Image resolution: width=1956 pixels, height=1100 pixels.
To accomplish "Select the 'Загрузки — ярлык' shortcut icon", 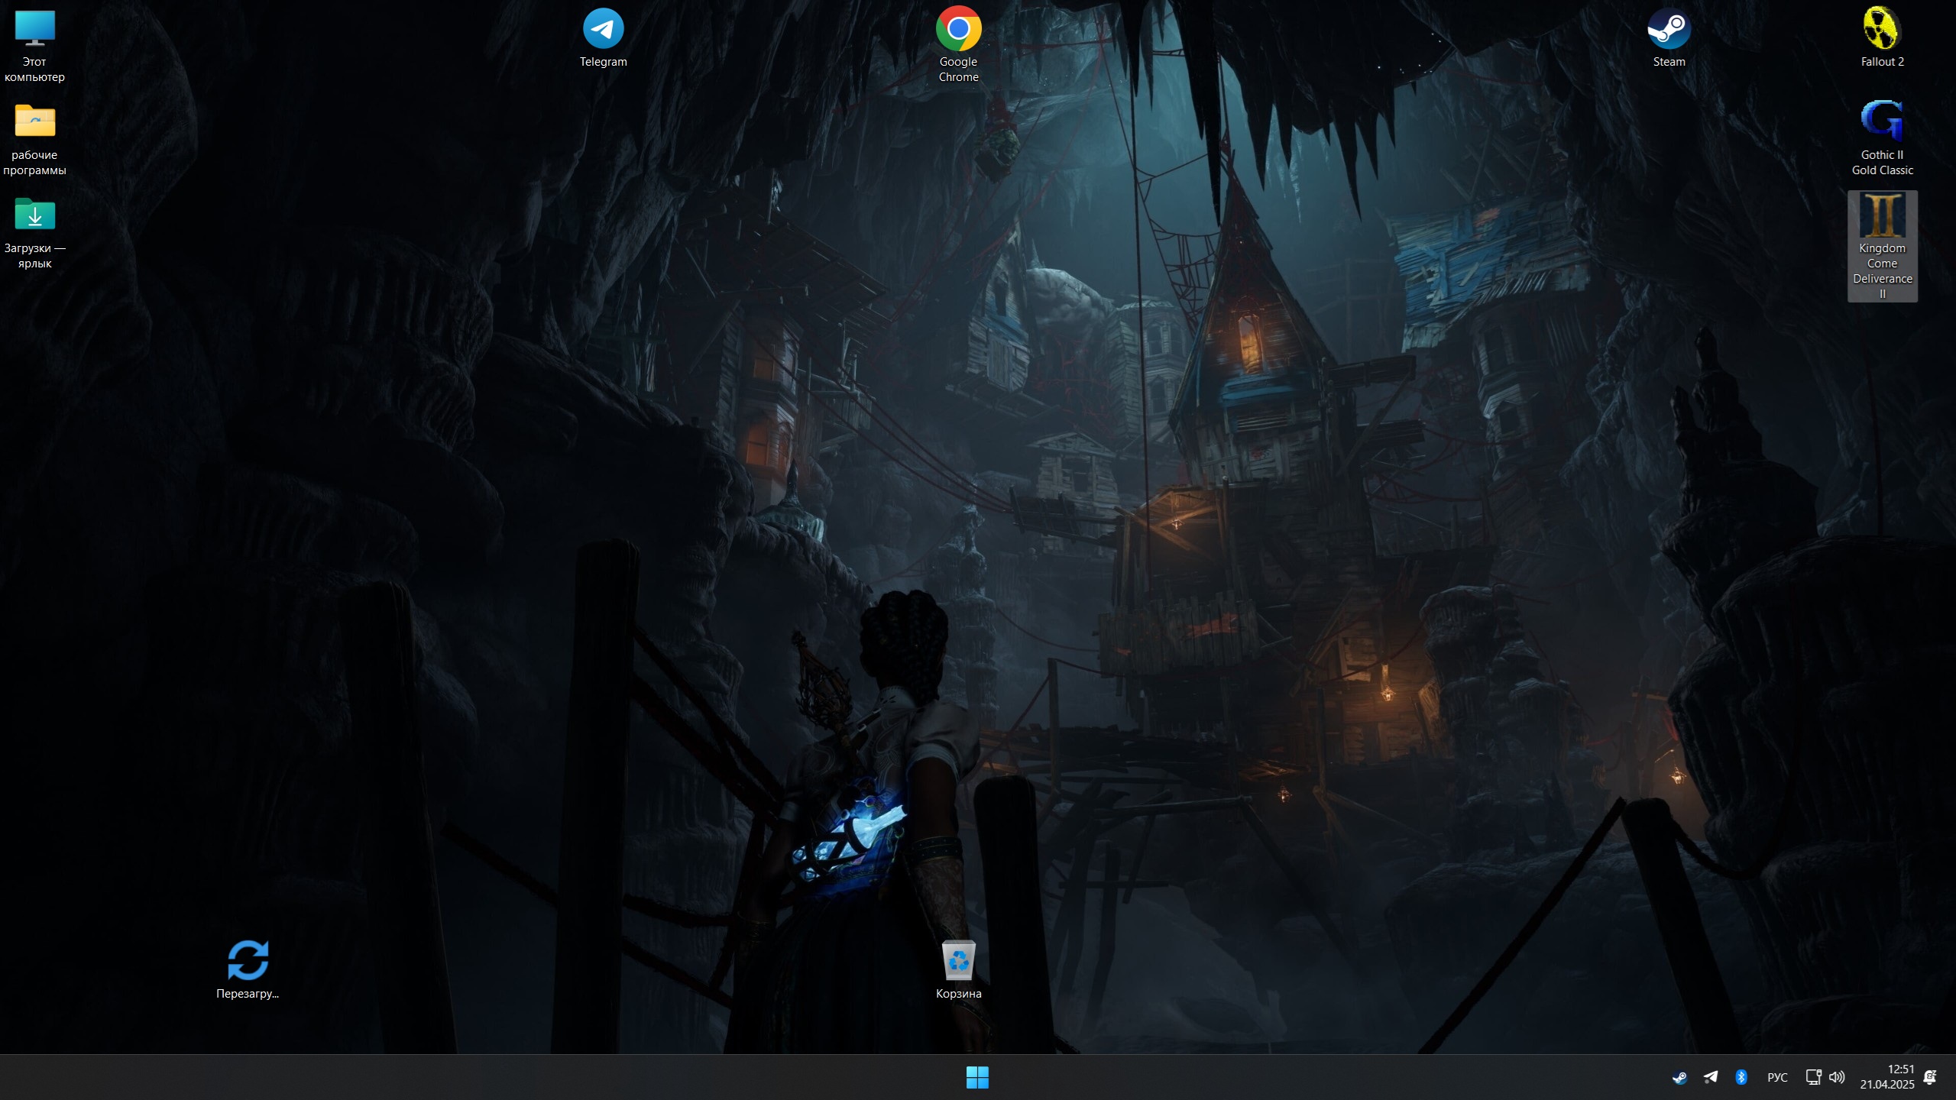I will pyautogui.click(x=34, y=215).
